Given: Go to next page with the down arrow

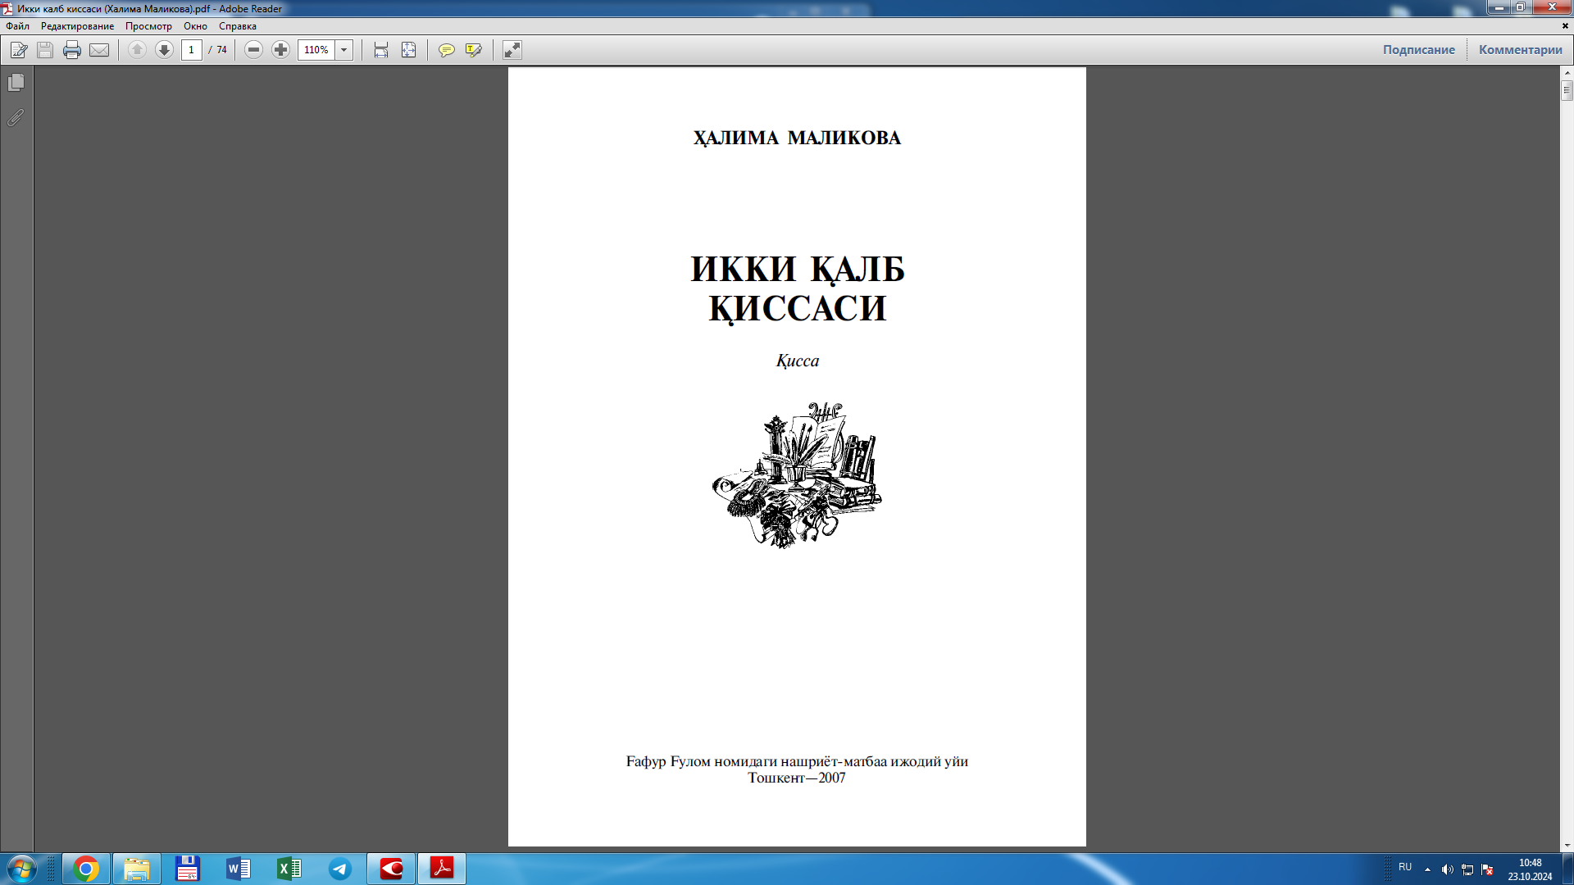Looking at the screenshot, I should (x=164, y=50).
